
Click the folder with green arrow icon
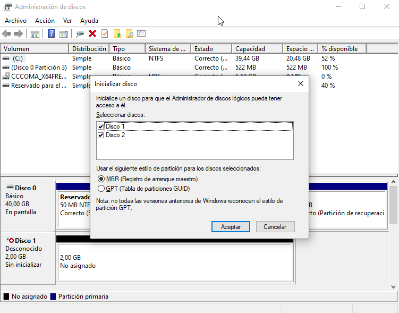[117, 34]
